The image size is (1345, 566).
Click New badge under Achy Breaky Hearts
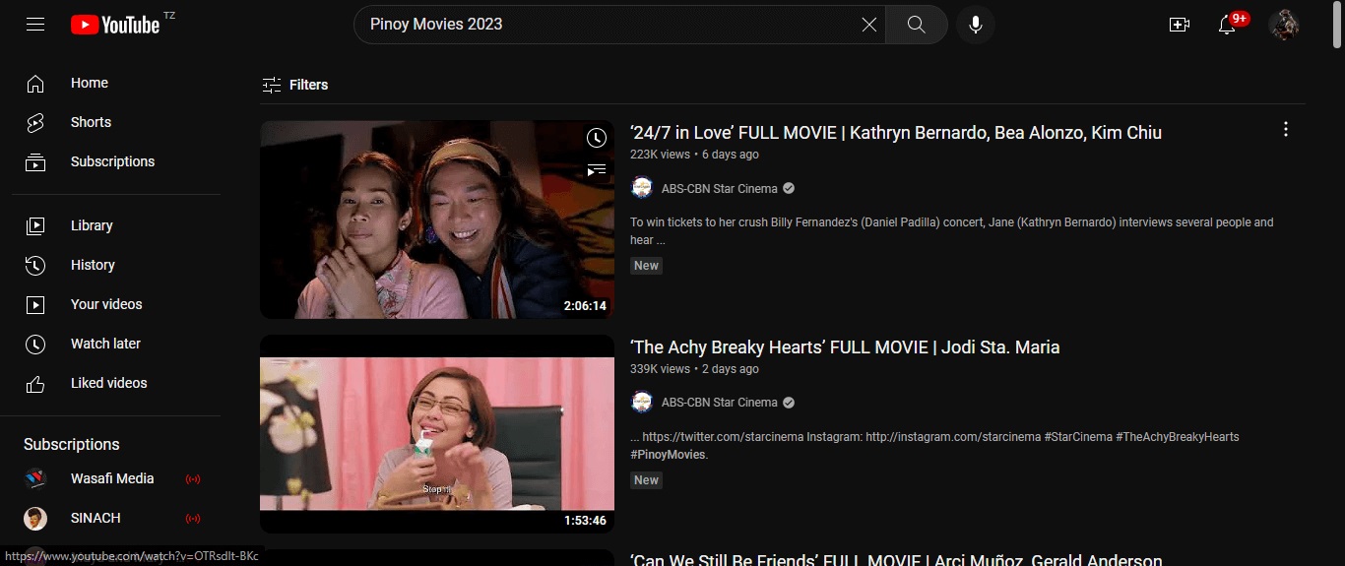(x=647, y=480)
